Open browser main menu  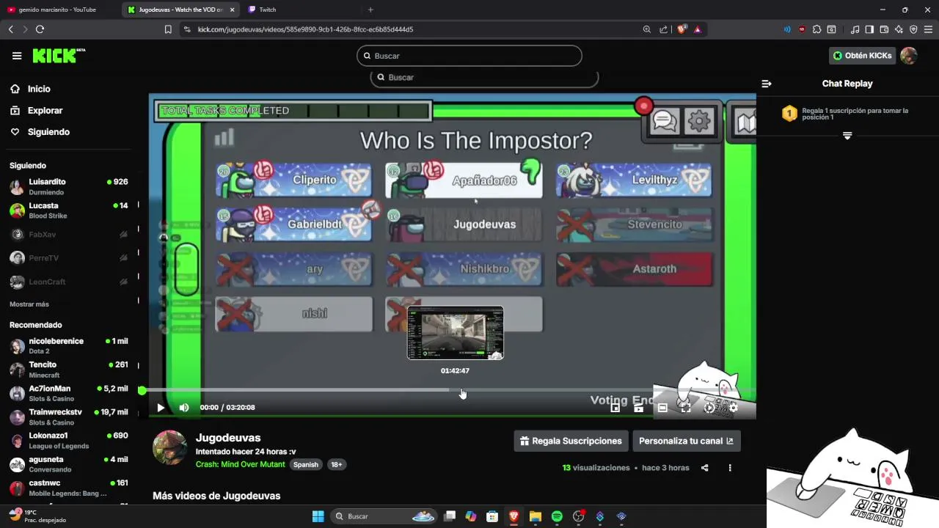[x=928, y=29]
